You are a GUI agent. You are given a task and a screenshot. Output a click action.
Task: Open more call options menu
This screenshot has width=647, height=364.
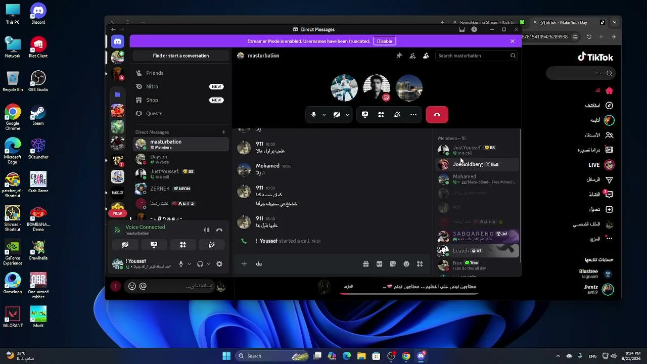(x=413, y=115)
